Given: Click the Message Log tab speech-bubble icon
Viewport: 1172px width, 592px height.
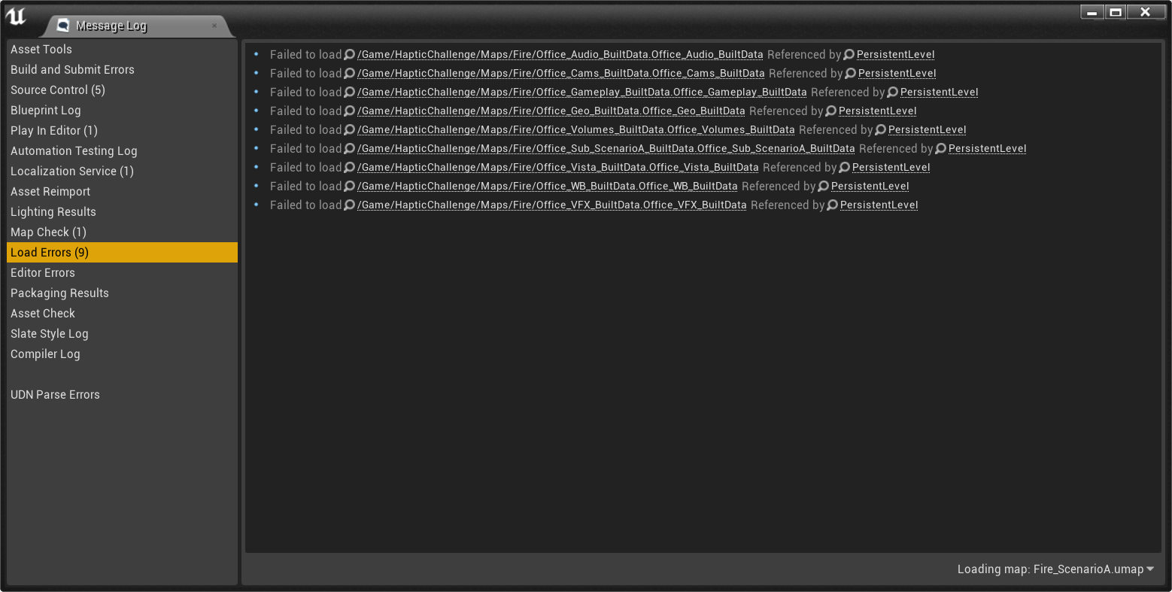Looking at the screenshot, I should click(62, 25).
